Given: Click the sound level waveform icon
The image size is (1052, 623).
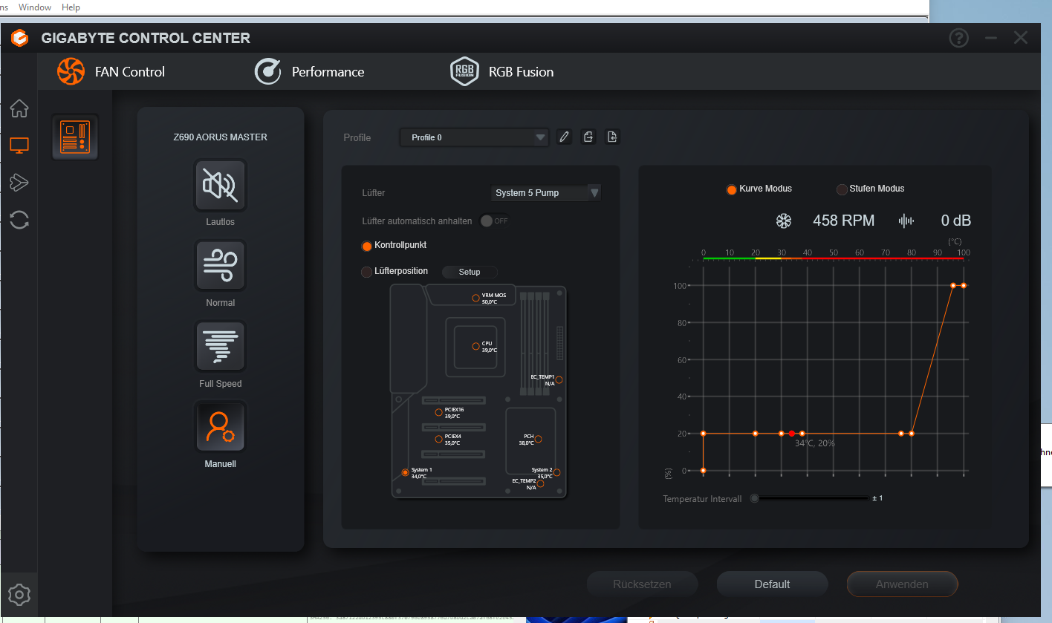Looking at the screenshot, I should (x=906, y=221).
